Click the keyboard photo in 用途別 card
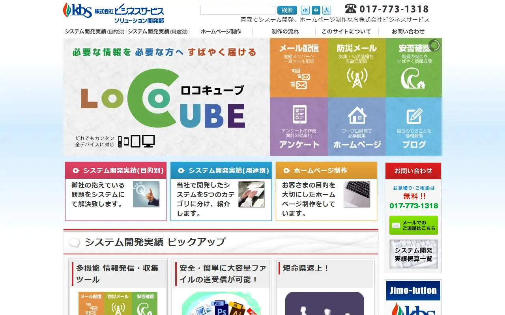 pyautogui.click(x=251, y=194)
